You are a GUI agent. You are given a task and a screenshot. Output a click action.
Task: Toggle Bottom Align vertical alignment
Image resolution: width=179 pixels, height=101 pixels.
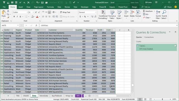[49, 12]
